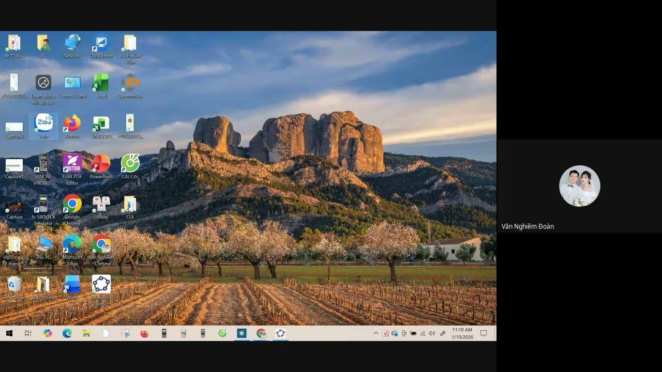Image resolution: width=662 pixels, height=372 pixels.
Task: Open Snipping Tool scissors taskbar icon
Action: [125, 334]
